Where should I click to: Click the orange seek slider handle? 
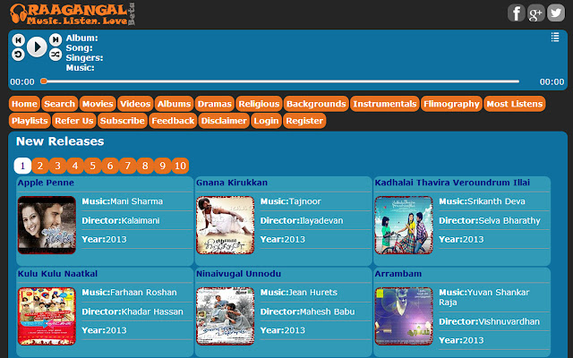[x=44, y=81]
